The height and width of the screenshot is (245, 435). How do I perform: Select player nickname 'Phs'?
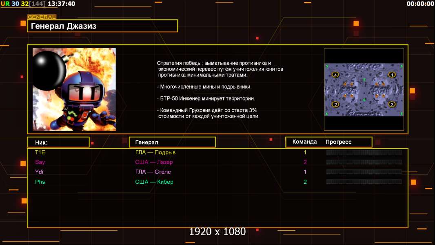point(40,182)
